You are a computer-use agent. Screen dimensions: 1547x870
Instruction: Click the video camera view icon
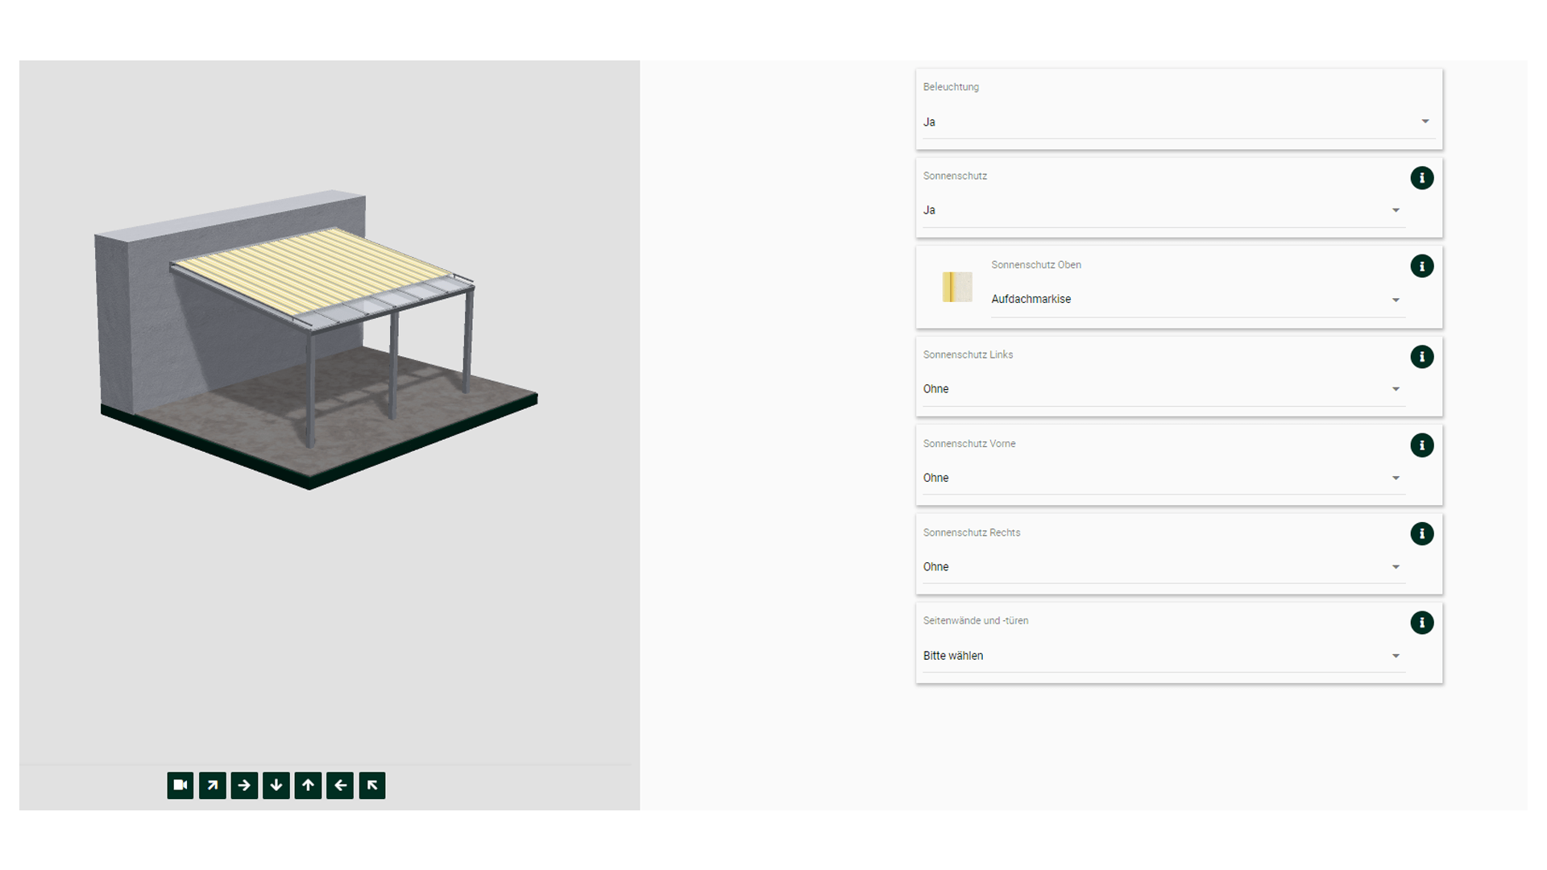(x=180, y=785)
